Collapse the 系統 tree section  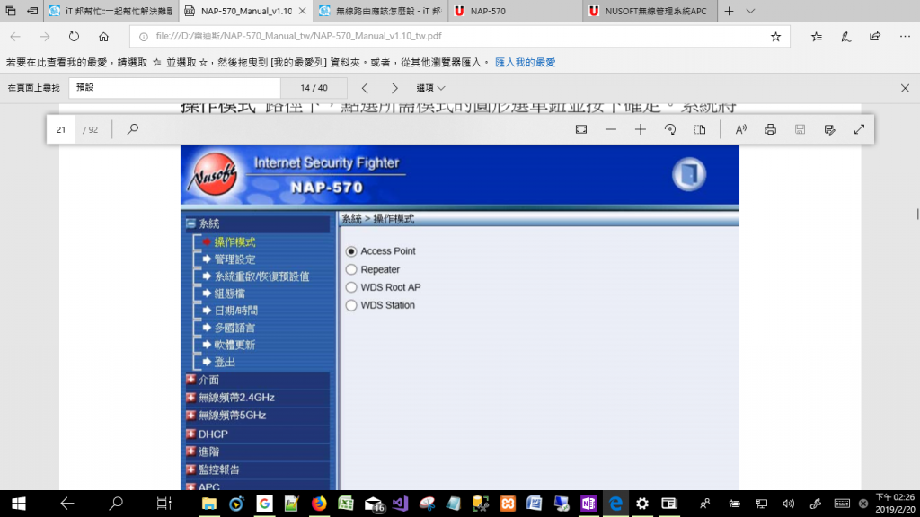pos(190,223)
